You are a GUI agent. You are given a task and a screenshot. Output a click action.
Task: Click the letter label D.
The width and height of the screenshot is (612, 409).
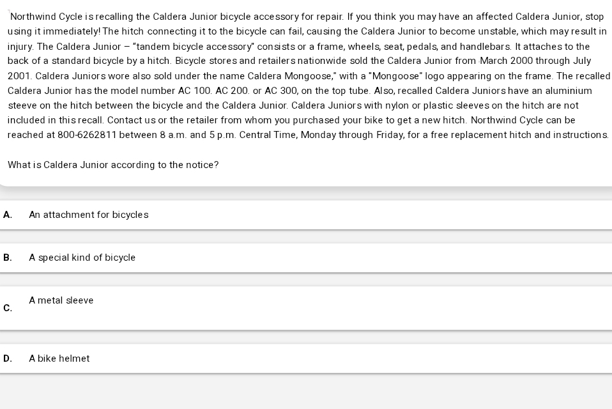[8, 359]
